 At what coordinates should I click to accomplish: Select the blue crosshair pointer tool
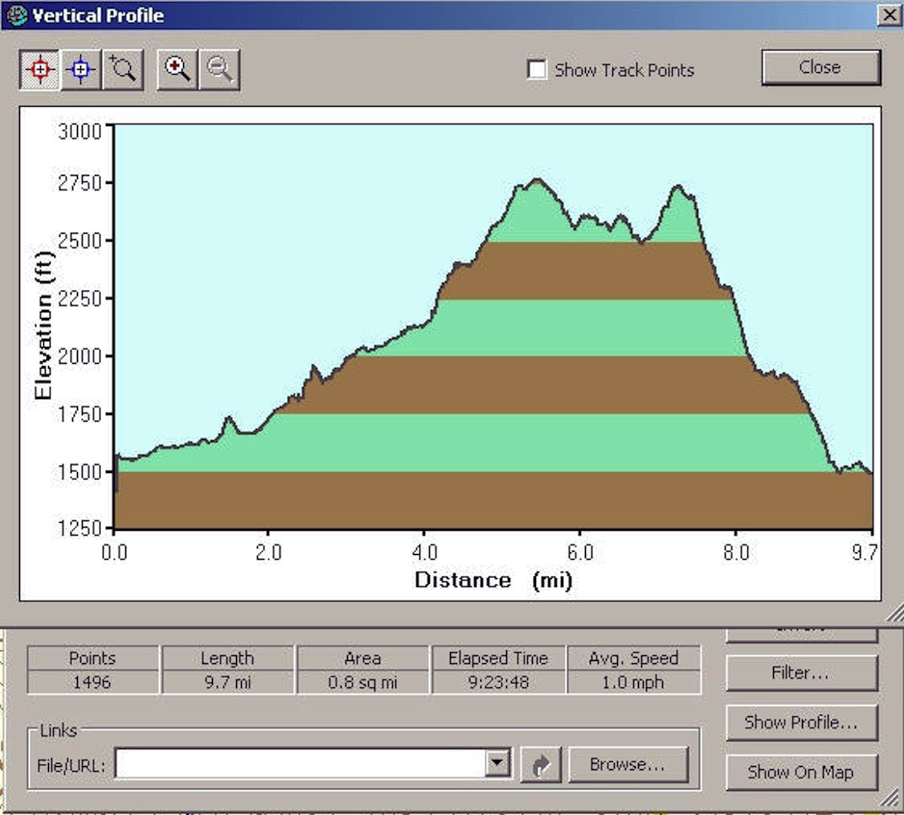[x=81, y=70]
